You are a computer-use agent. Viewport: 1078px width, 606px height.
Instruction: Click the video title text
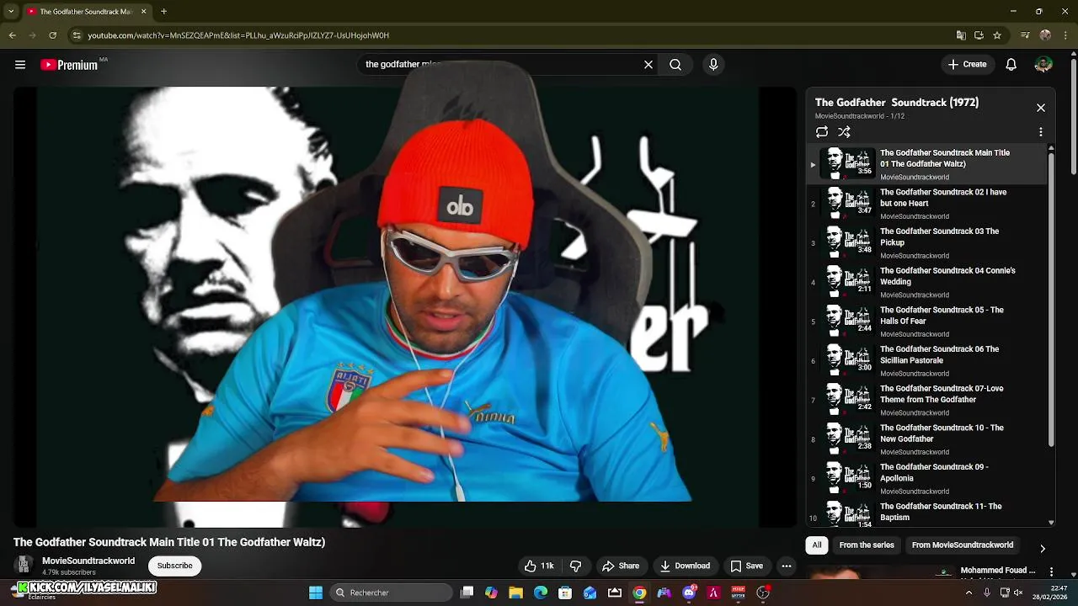click(169, 542)
